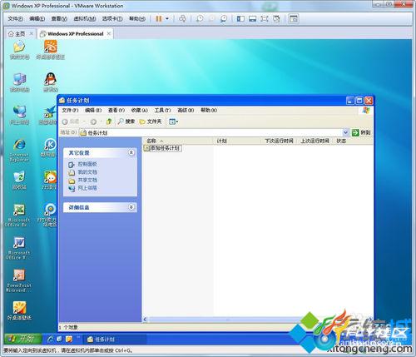Toggle the VMware thumbnail bar icon
Image resolution: width=416 pixels, height=357 pixels.
(252, 19)
